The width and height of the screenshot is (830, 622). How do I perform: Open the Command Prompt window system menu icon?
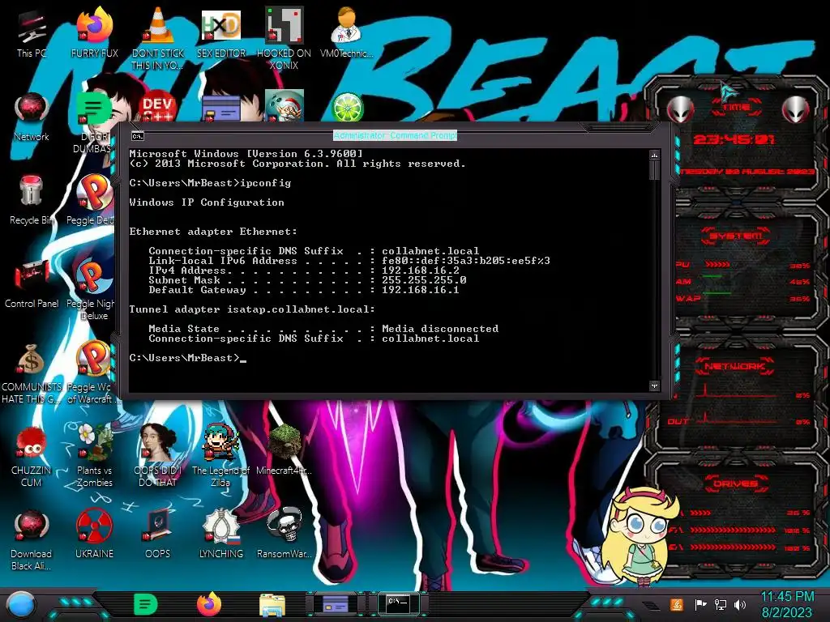pyautogui.click(x=138, y=136)
